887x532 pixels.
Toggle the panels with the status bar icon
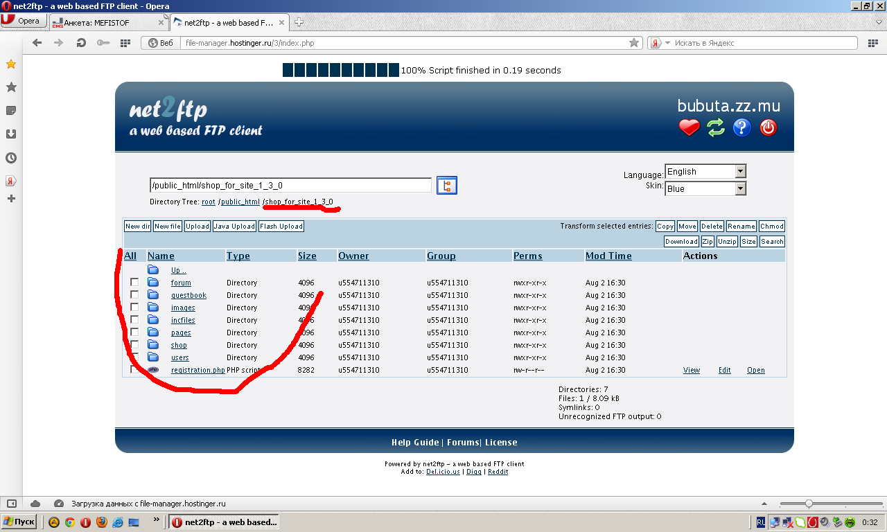point(12,504)
